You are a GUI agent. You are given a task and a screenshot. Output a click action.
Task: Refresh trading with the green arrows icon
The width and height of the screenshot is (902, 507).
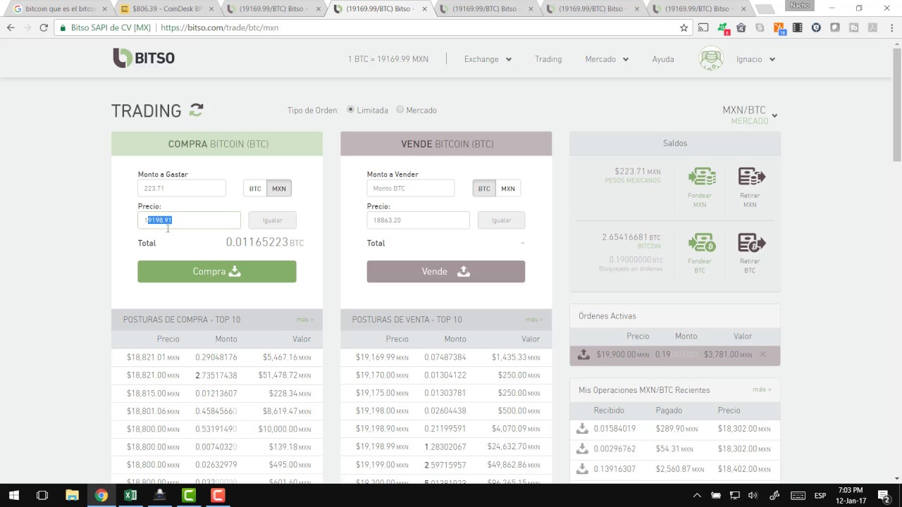pyautogui.click(x=196, y=110)
